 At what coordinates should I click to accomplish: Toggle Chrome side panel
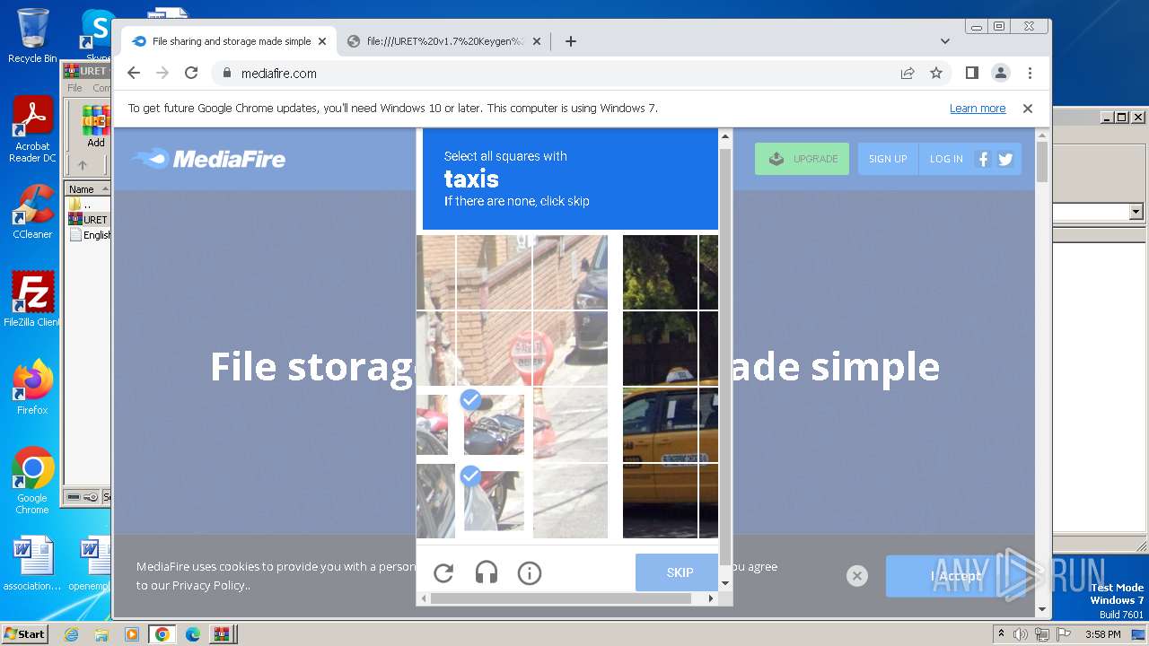(x=971, y=74)
